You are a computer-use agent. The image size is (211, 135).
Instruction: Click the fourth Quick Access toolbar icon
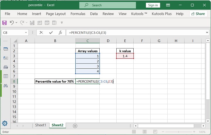40,23
